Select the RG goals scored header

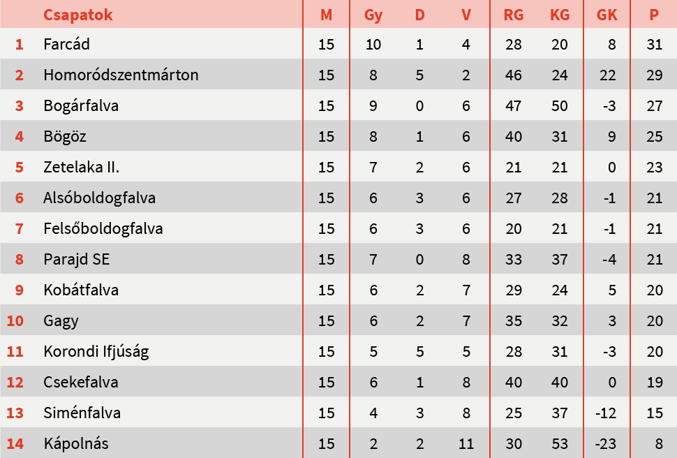tap(513, 15)
